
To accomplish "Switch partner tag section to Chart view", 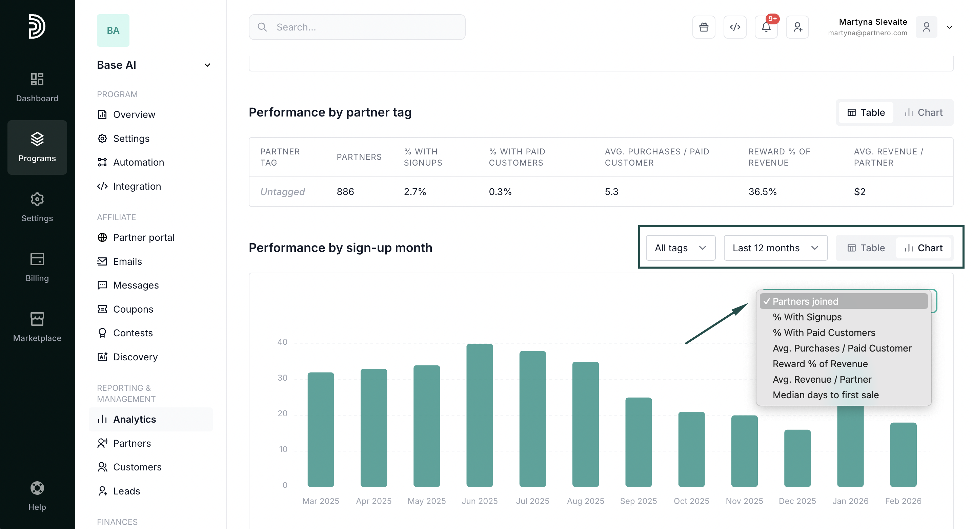I will 923,112.
